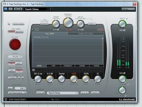
Task: Click the Dry/Wet Mix knob
Action: (122, 90)
